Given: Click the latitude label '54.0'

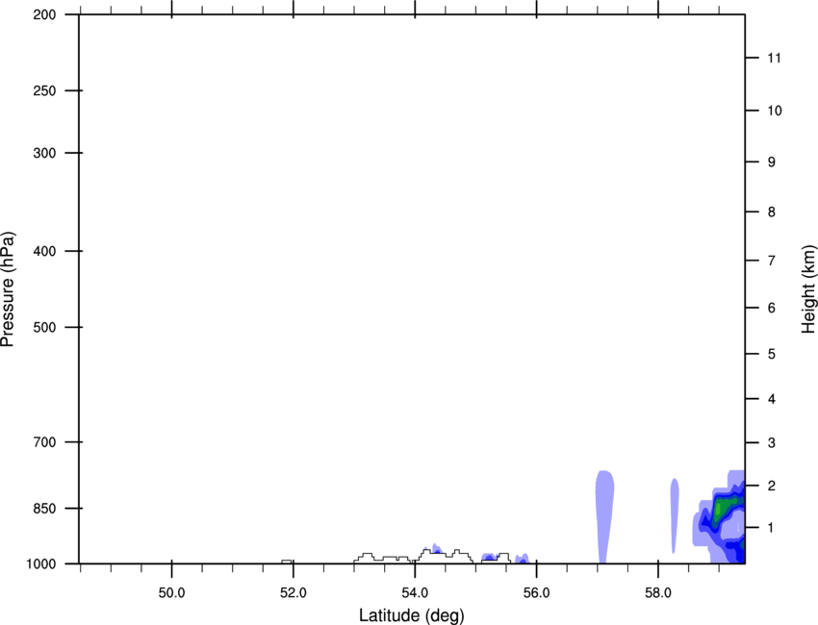Looking at the screenshot, I should (415, 593).
